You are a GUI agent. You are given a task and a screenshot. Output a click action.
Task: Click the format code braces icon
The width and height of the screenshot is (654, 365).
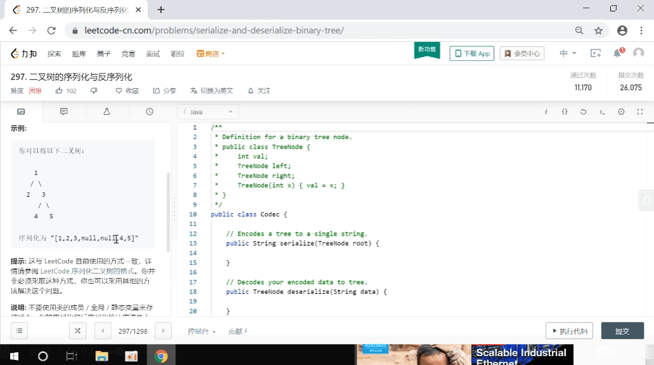pyautogui.click(x=565, y=112)
